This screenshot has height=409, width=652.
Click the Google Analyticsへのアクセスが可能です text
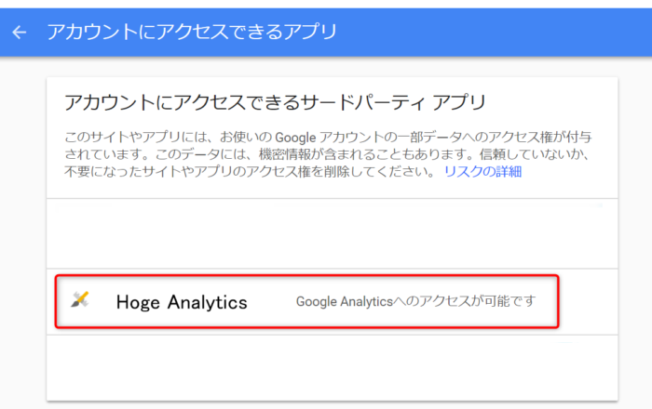(x=415, y=302)
